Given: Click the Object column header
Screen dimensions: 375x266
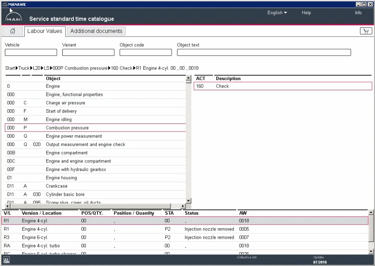Looking at the screenshot, I should tap(53, 79).
